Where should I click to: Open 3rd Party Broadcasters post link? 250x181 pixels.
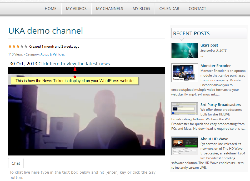(221, 105)
